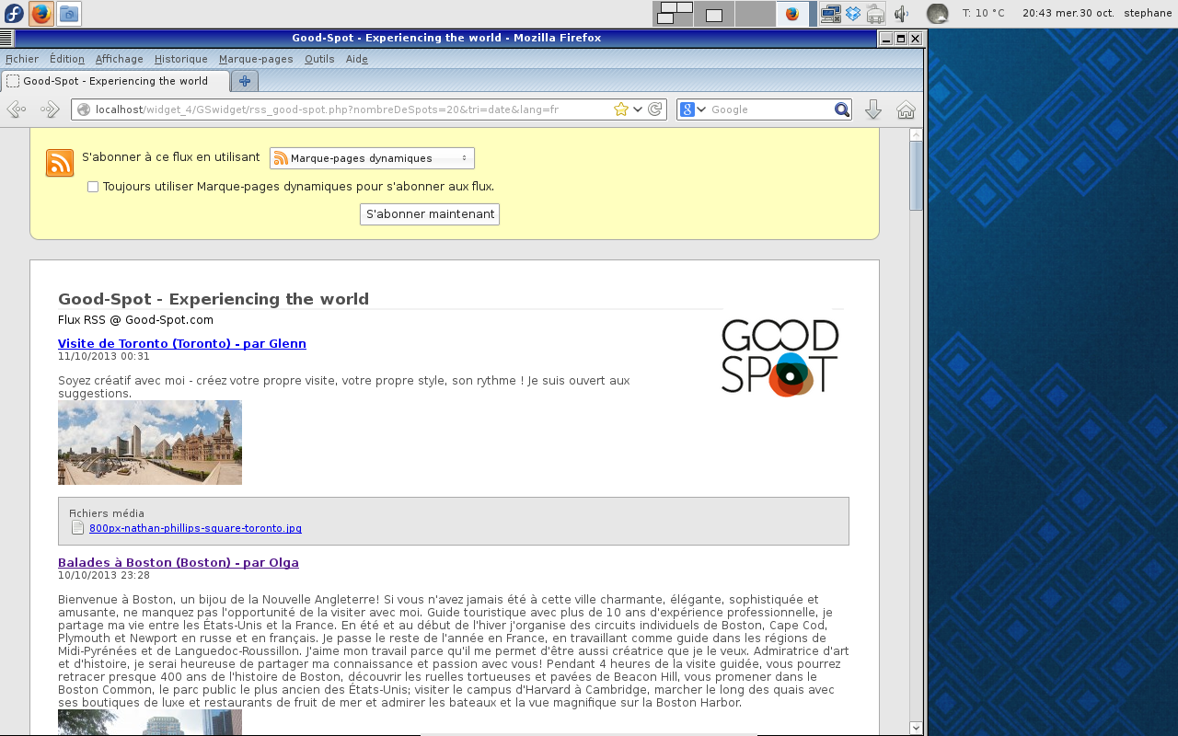This screenshot has width=1178, height=736.
Task: Open the network connections tray icon
Action: (x=831, y=14)
